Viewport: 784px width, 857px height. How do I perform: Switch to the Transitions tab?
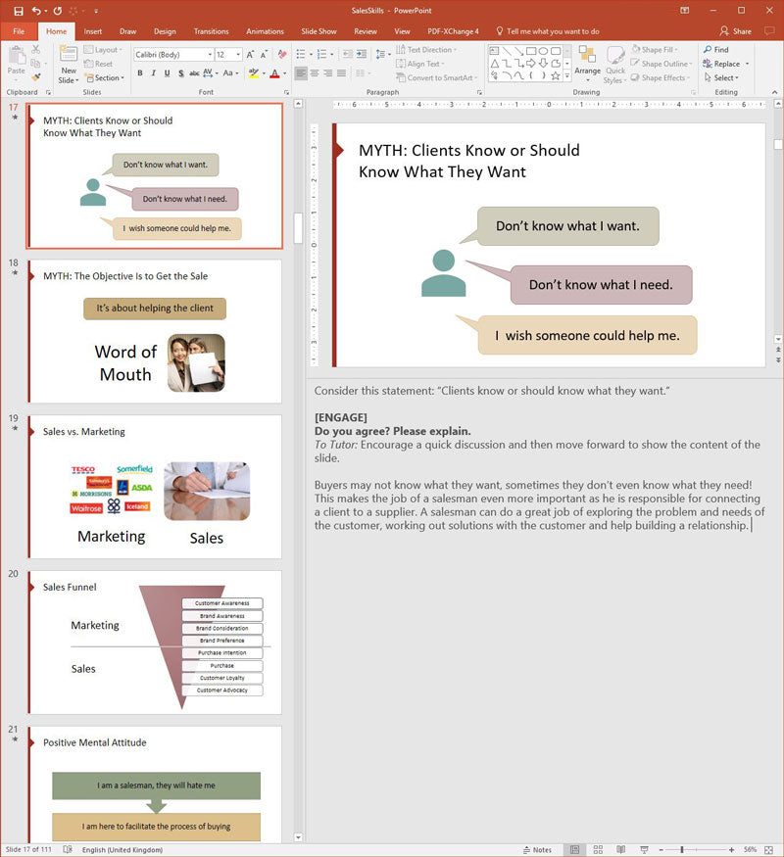click(x=211, y=31)
